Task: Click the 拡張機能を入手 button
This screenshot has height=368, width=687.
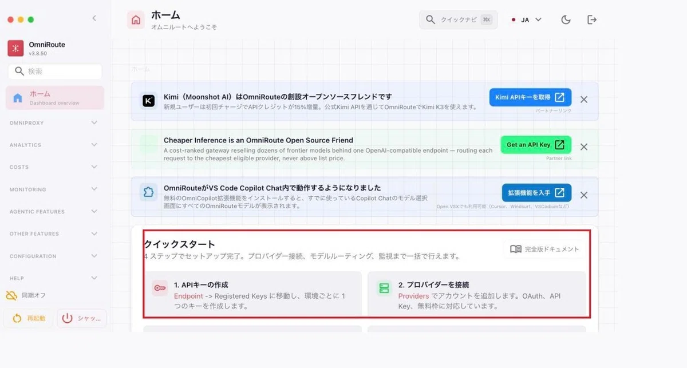Action: [536, 192]
